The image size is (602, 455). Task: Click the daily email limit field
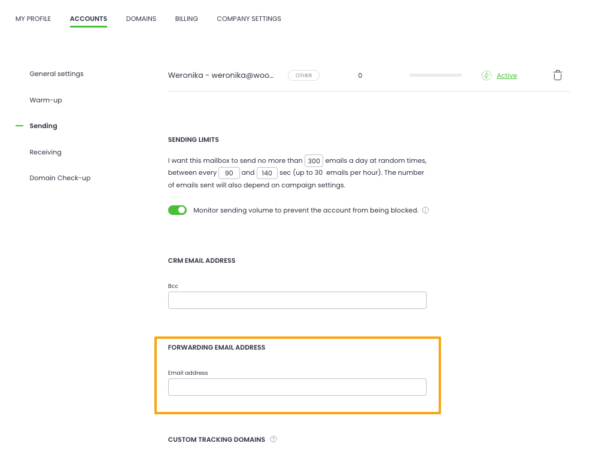(x=314, y=161)
